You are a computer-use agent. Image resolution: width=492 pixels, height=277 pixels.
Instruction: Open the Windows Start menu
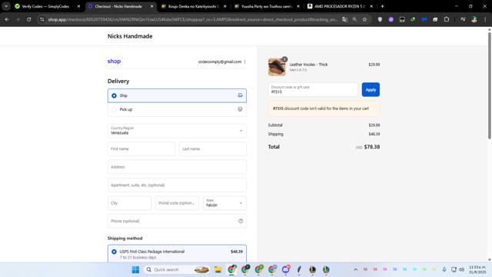(135, 269)
